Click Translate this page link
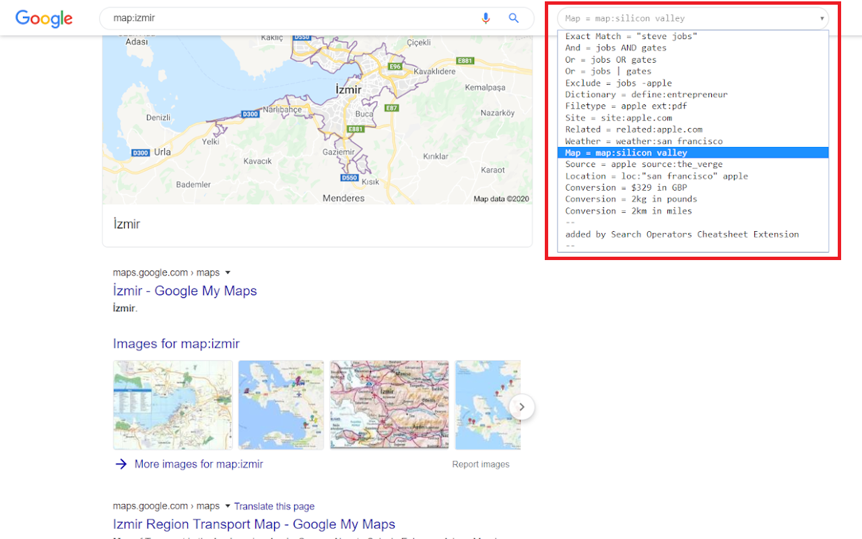The height and width of the screenshot is (539, 862). (274, 506)
